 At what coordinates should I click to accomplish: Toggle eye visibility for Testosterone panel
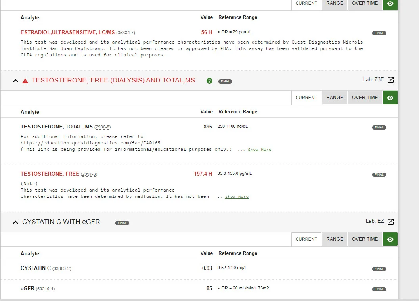(390, 98)
